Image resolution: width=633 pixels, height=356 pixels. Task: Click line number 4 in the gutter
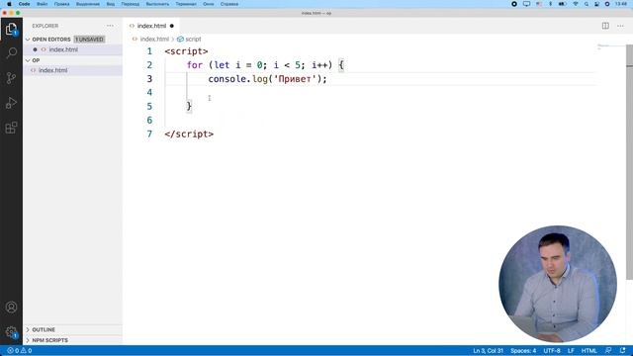[x=149, y=92]
